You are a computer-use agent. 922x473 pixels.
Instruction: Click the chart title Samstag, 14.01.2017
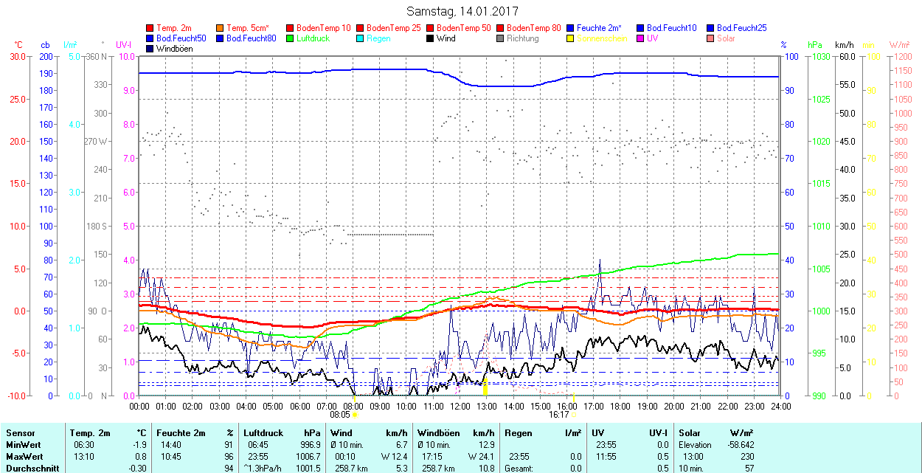[x=462, y=11]
